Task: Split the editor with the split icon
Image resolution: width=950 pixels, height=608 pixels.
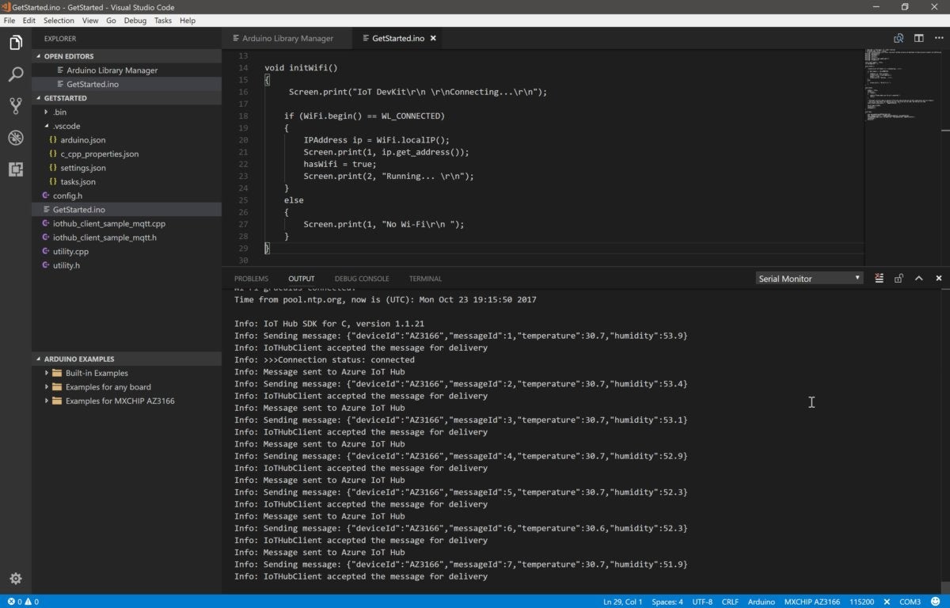Action: coord(918,38)
